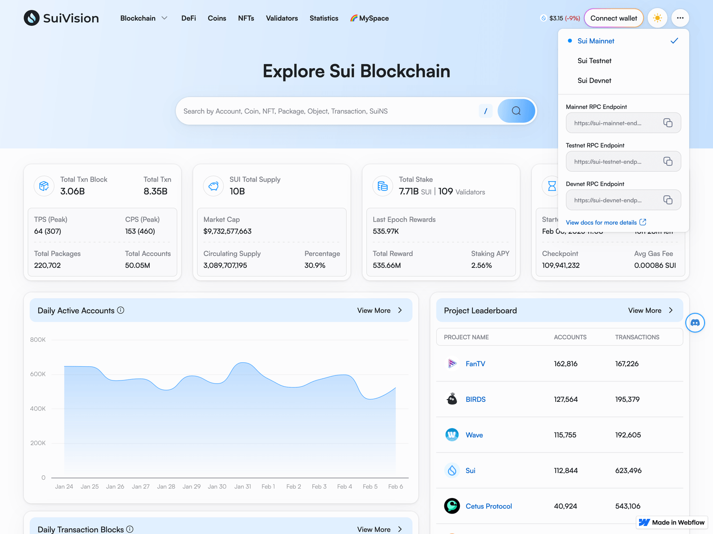Viewport: 713px width, 534px height.
Task: Copy the Mainnet RPC Endpoint URL
Action: coord(668,123)
